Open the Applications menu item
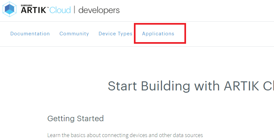The width and height of the screenshot is (274, 140). point(158,34)
